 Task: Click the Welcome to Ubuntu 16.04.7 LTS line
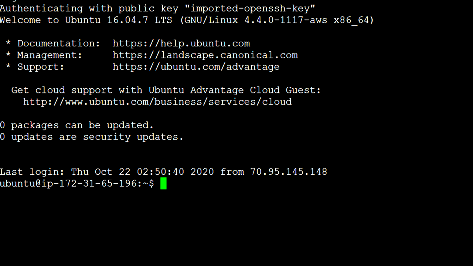point(187,20)
